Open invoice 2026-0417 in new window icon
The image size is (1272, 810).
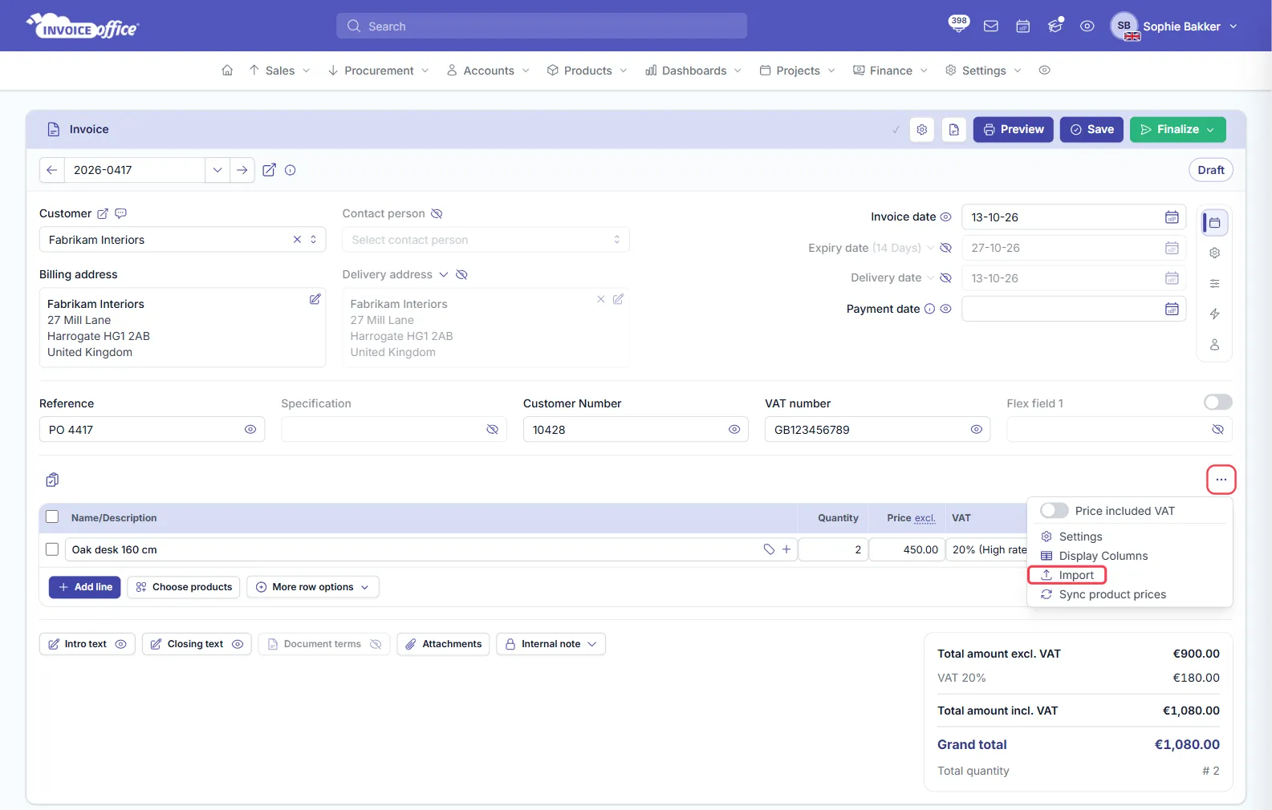point(270,170)
